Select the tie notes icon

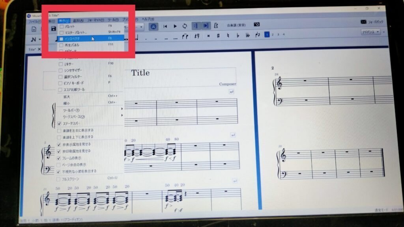[185, 36]
